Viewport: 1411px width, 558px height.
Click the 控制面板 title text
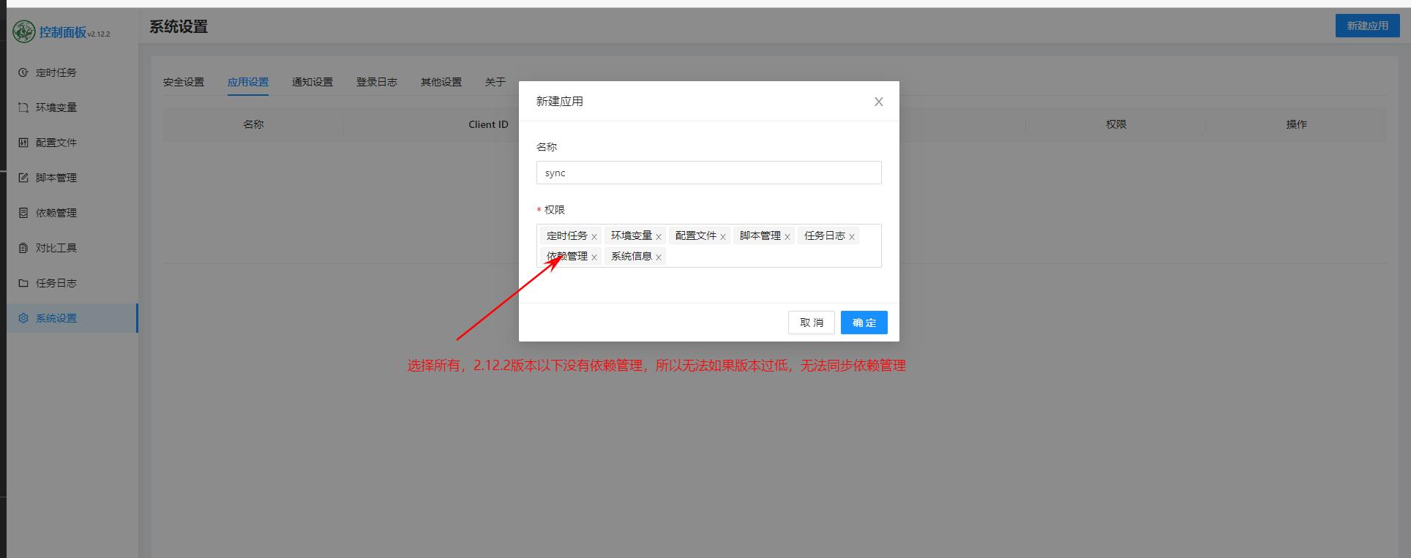[x=63, y=32]
